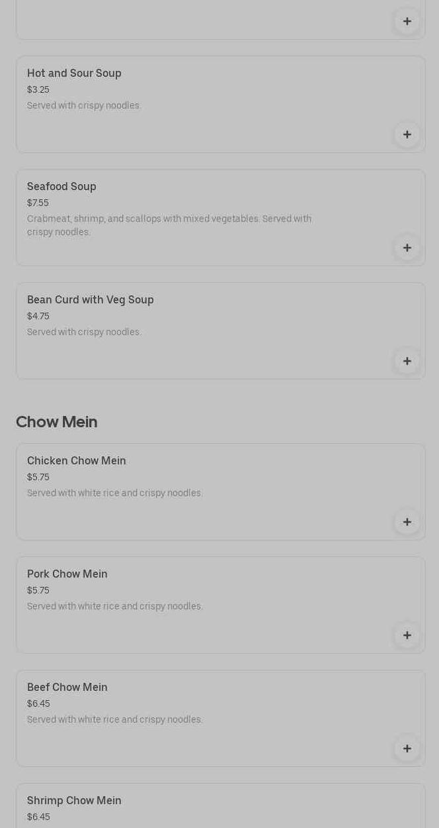This screenshot has width=439, height=828.
Task: Select the Seafood Soup item name
Action: 61,187
